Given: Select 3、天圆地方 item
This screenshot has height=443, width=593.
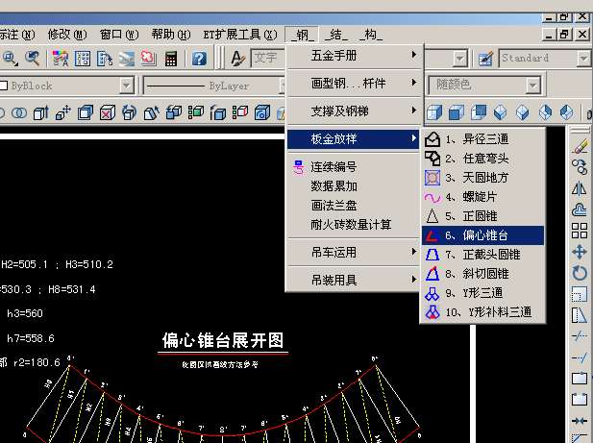Looking at the screenshot, I should pyautogui.click(x=482, y=178).
